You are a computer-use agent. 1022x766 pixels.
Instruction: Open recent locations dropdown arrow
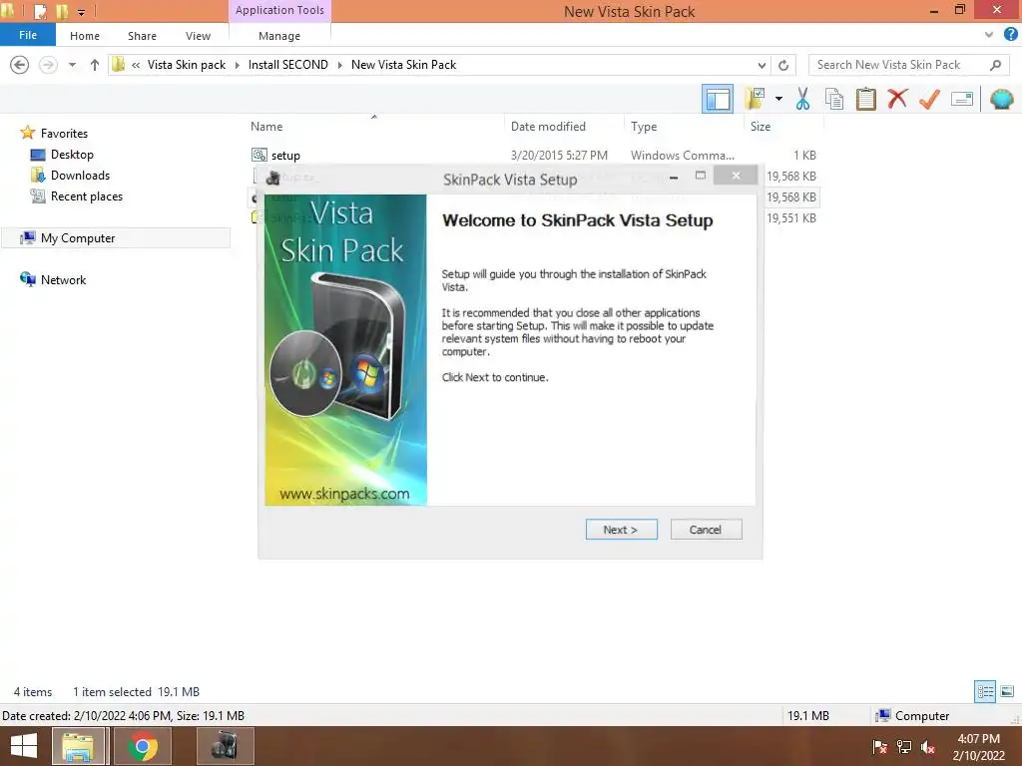click(72, 65)
